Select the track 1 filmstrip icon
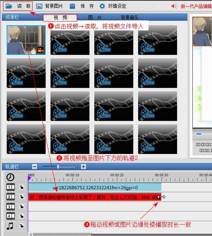Screen dimensions: 212x236 [x=10, y=187]
